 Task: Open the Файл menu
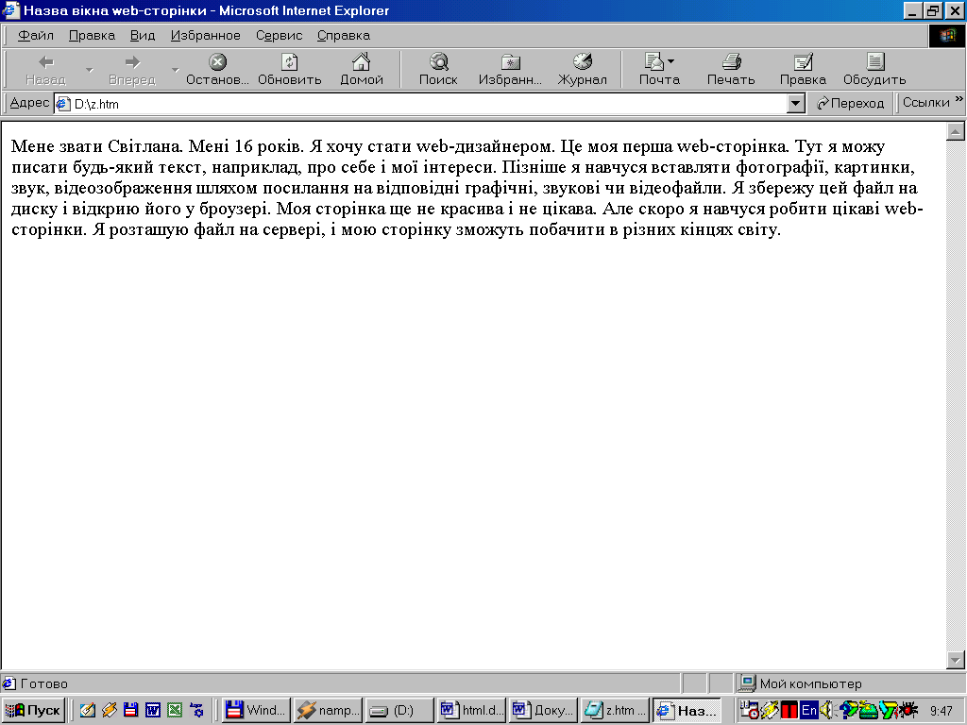[x=36, y=36]
